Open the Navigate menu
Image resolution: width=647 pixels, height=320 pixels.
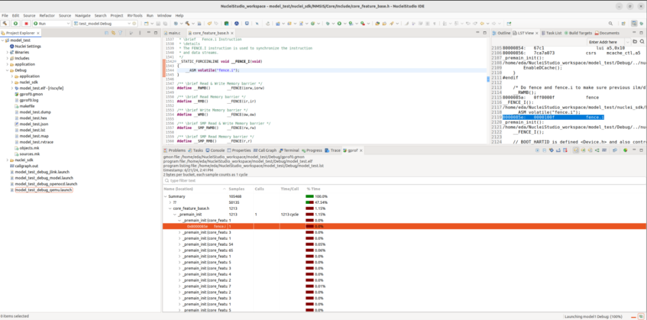coord(83,15)
